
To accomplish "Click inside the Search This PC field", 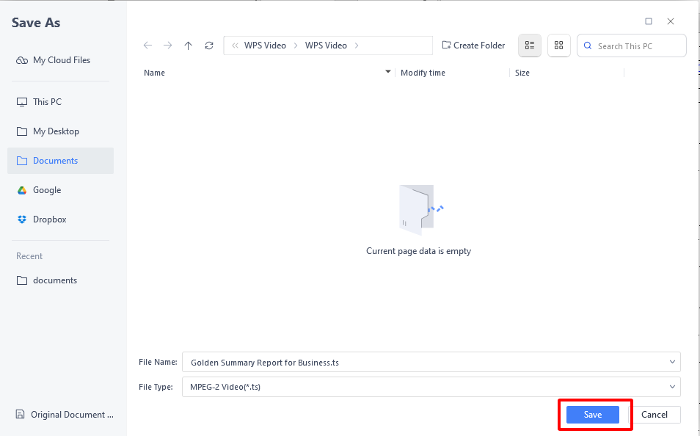I will (635, 45).
